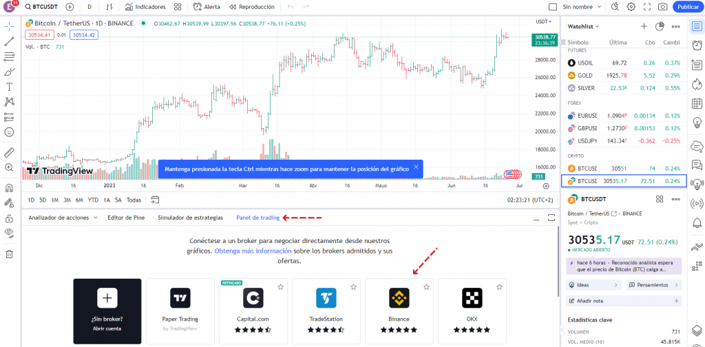705x347 pixels.
Task: Select the zoom in tool
Action: pyautogui.click(x=10, y=167)
